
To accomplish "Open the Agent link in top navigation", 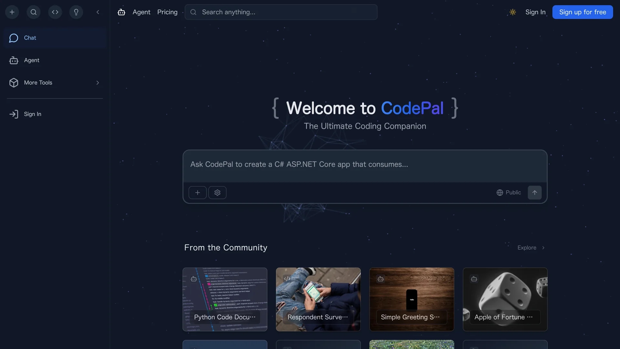I will [141, 12].
